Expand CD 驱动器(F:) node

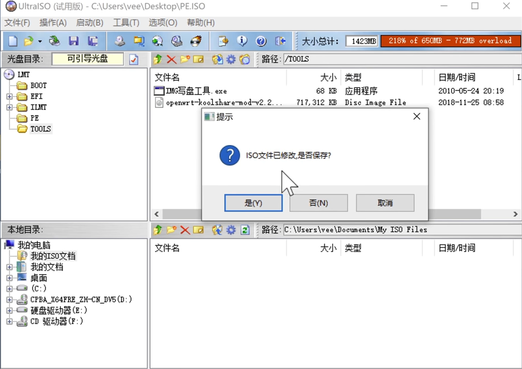(9, 321)
